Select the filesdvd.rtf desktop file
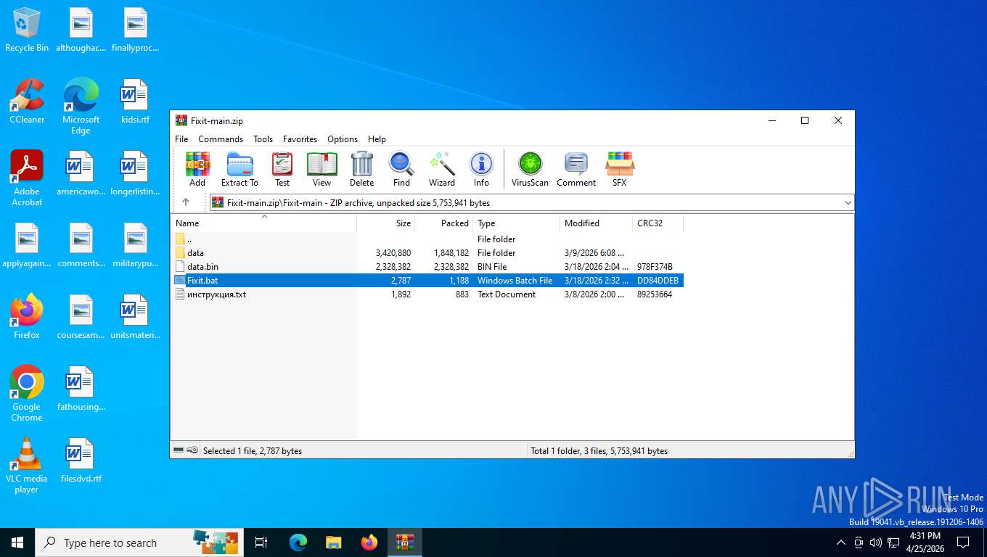The image size is (987, 557). pyautogui.click(x=81, y=461)
